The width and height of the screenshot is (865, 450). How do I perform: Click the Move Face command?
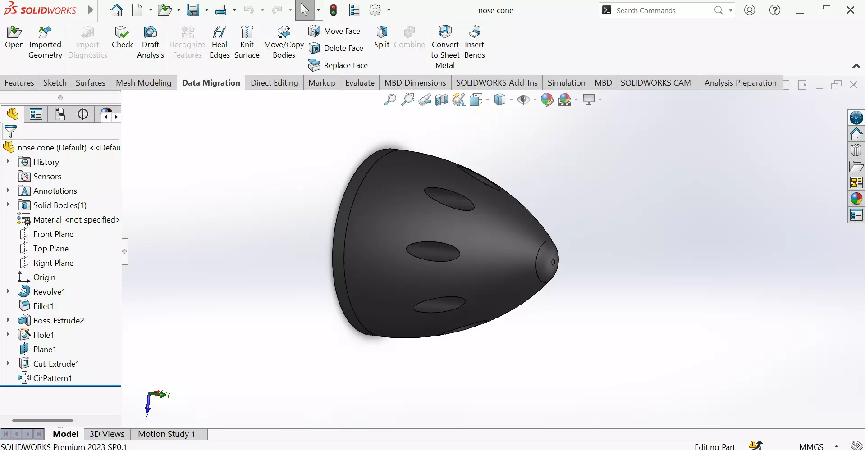point(334,31)
